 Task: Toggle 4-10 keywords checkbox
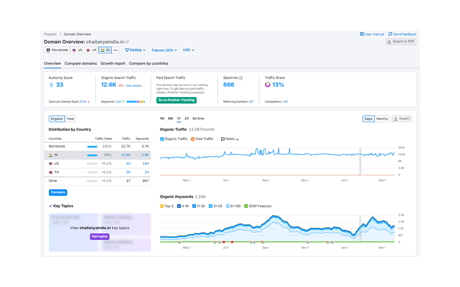pos(179,206)
